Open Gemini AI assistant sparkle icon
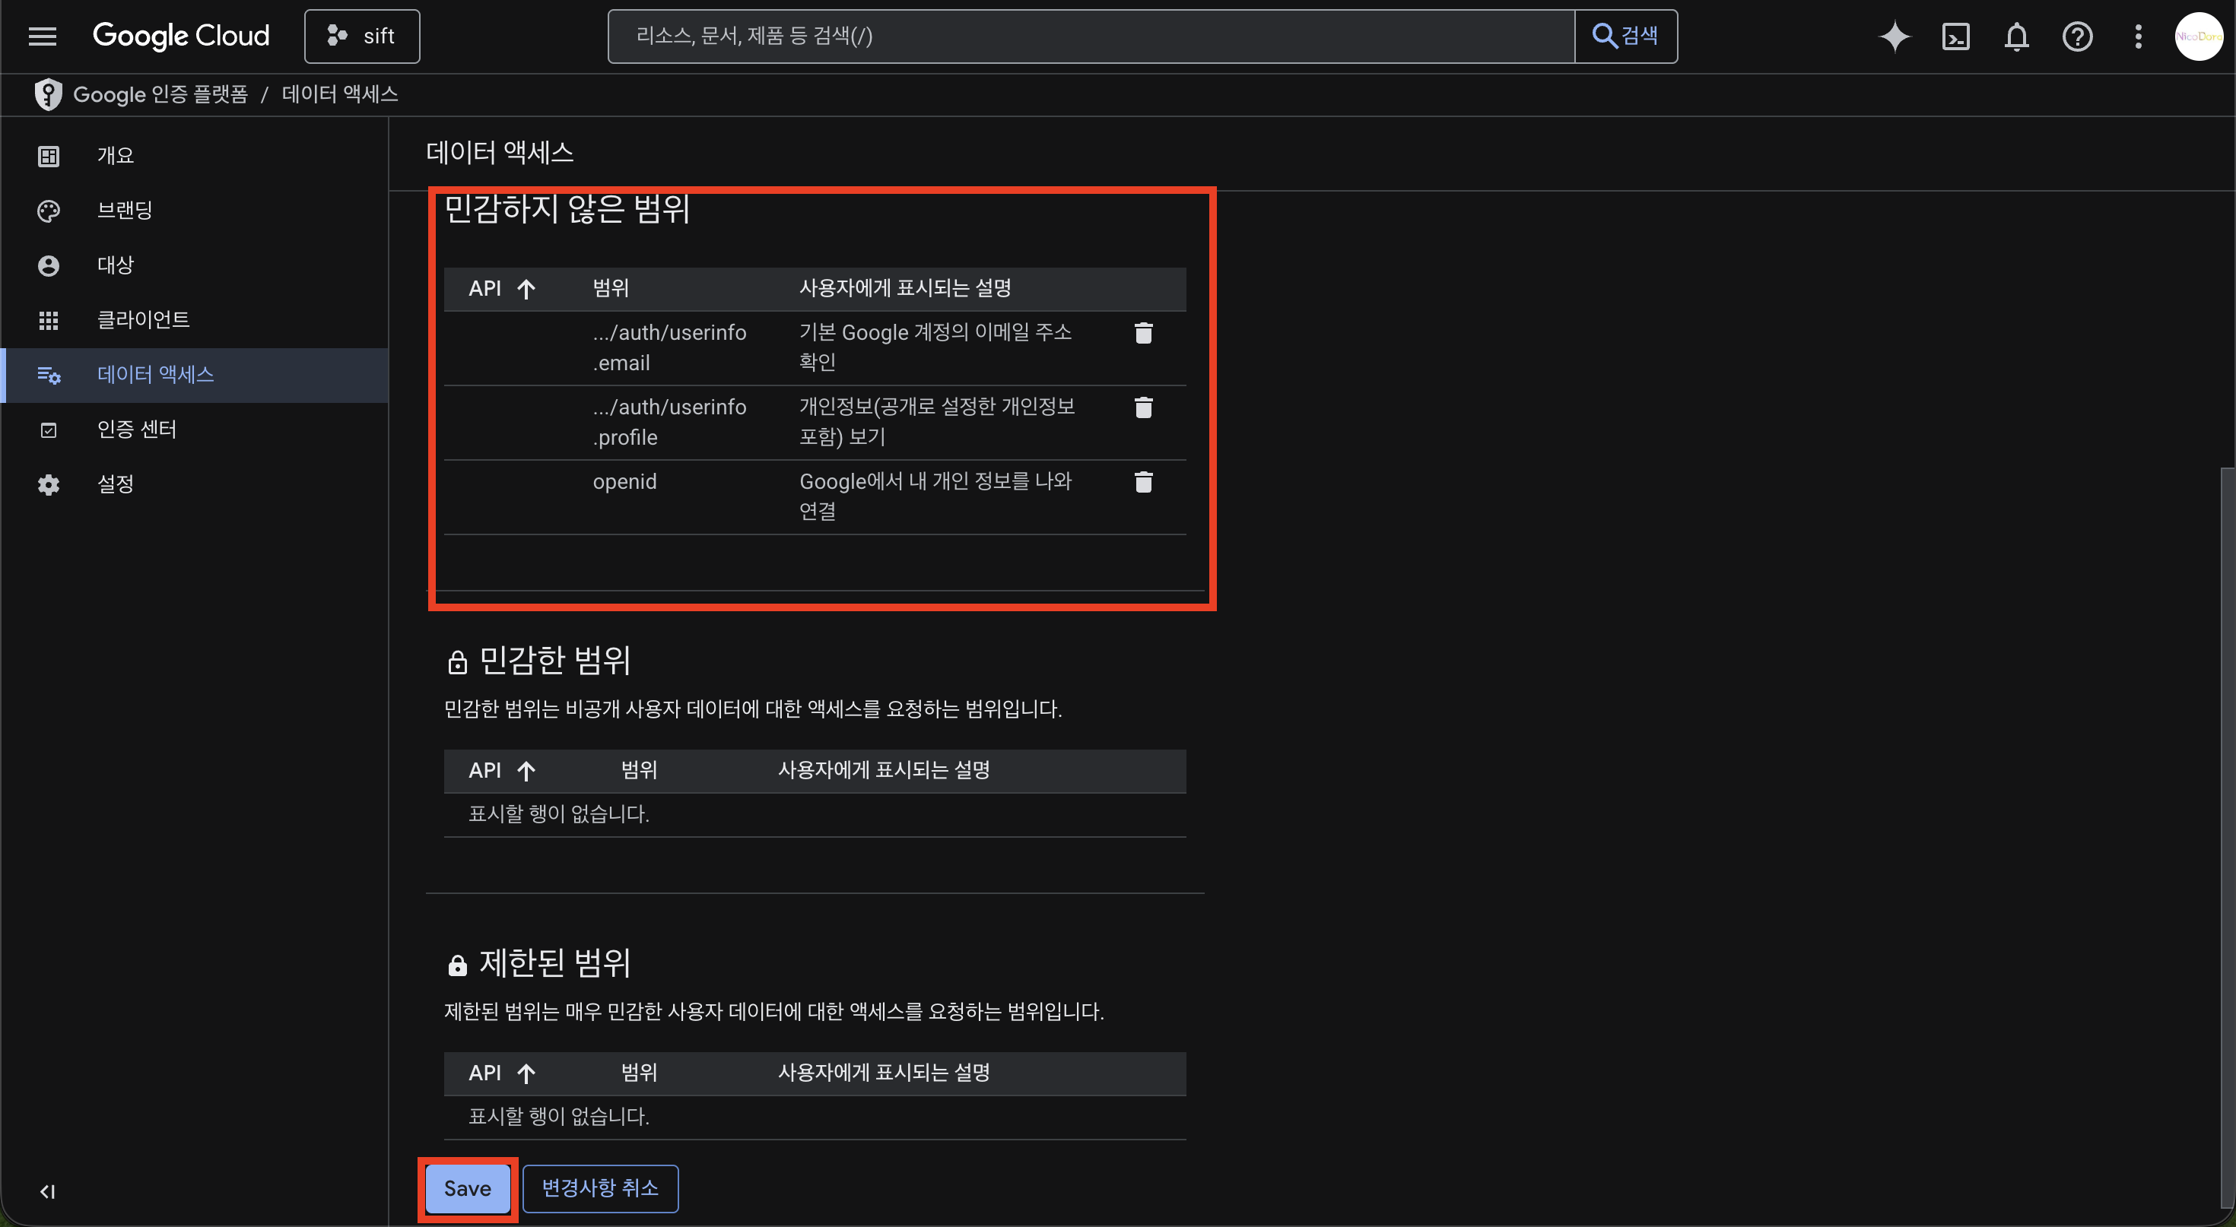This screenshot has width=2236, height=1227. coord(1894,36)
